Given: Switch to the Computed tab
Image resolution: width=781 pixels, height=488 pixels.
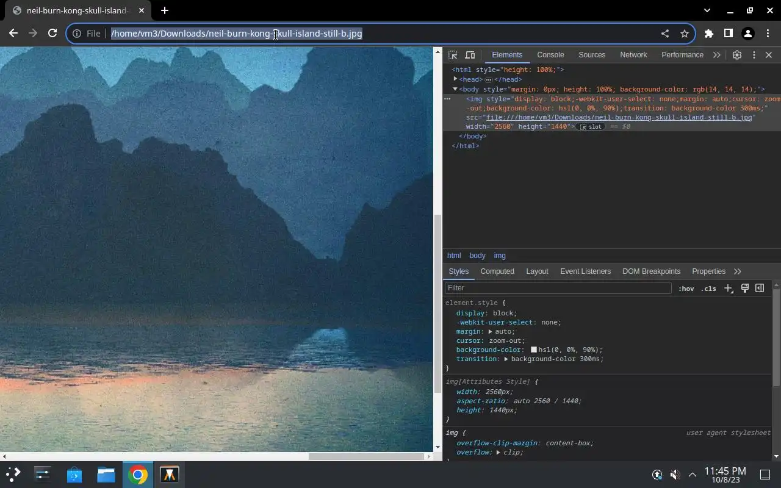Looking at the screenshot, I should pyautogui.click(x=497, y=271).
